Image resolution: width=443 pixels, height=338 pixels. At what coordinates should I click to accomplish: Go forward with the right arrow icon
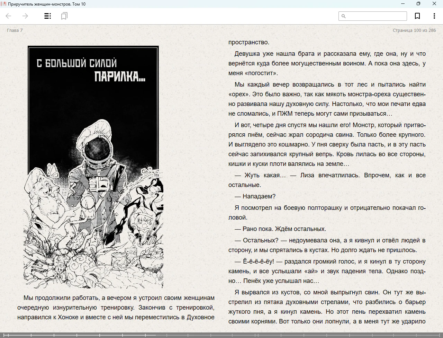[25, 16]
